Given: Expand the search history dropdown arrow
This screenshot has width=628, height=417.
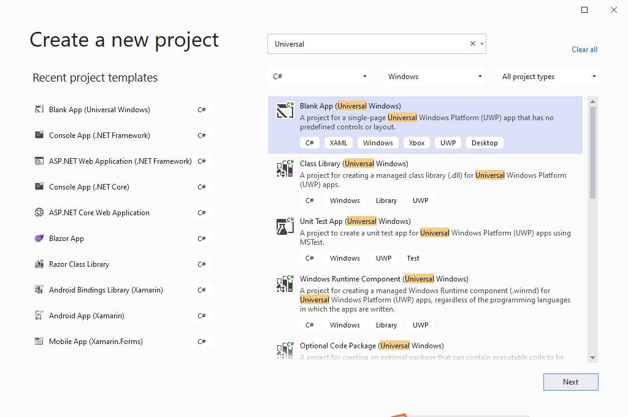Looking at the screenshot, I should click(x=482, y=44).
